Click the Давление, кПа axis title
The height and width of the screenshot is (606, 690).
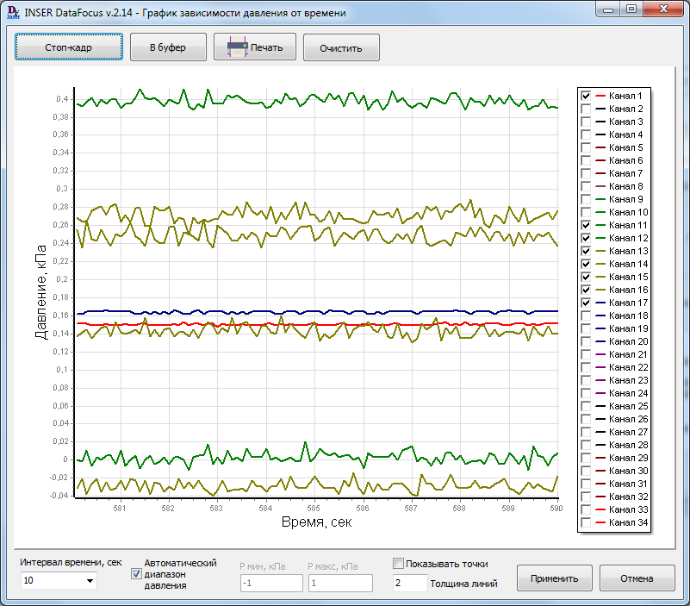click(41, 291)
